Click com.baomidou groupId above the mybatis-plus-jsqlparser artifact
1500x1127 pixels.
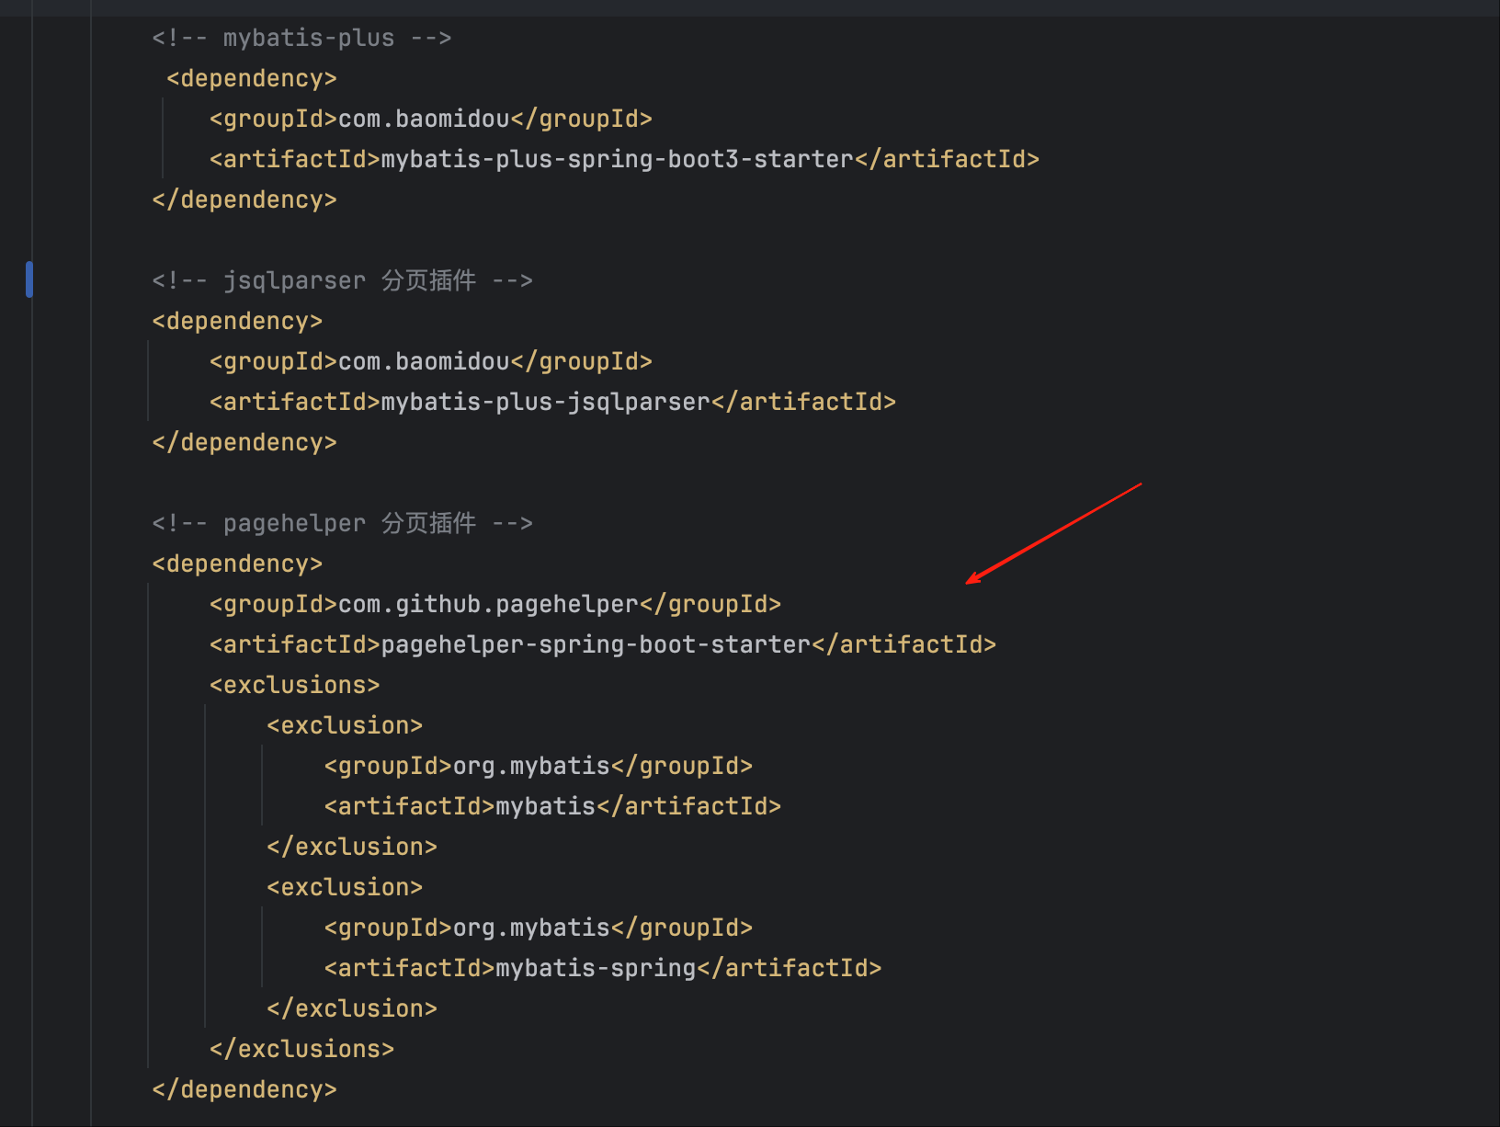[423, 362]
